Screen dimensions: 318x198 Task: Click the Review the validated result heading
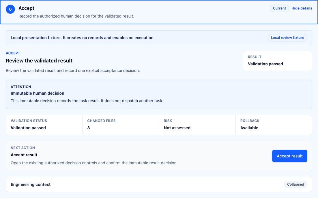click(39, 61)
